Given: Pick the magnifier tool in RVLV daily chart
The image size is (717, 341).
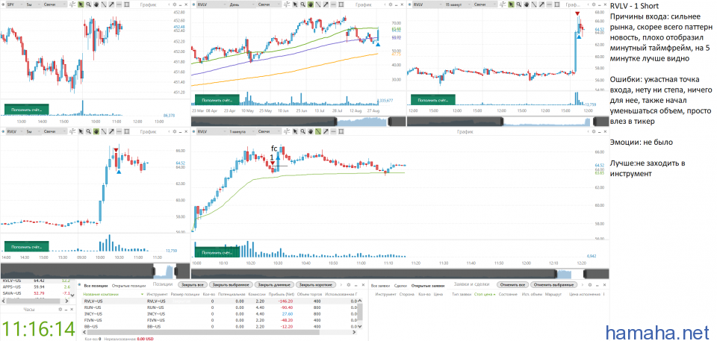Looking at the screenshot, I should click(302, 4).
